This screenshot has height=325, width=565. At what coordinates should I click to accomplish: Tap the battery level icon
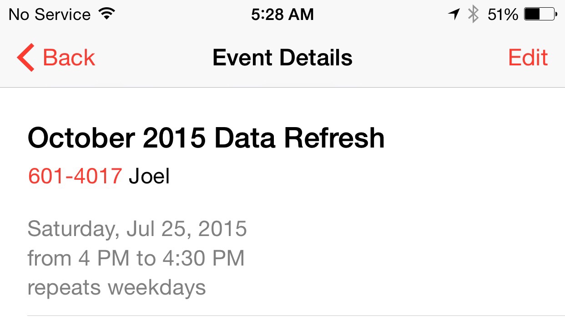(x=540, y=15)
